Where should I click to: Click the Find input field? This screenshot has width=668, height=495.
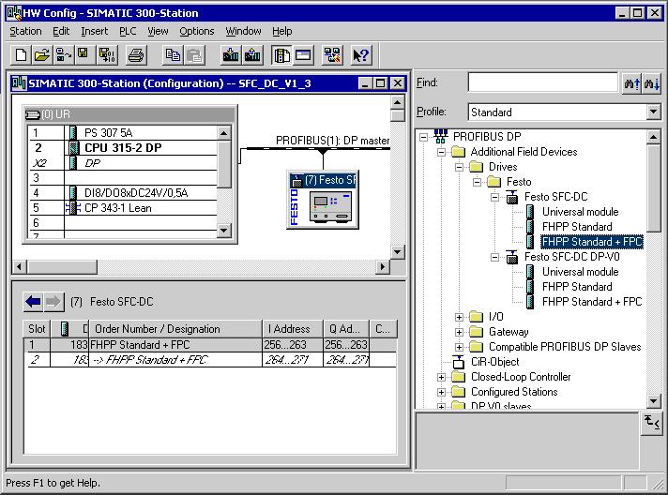542,82
